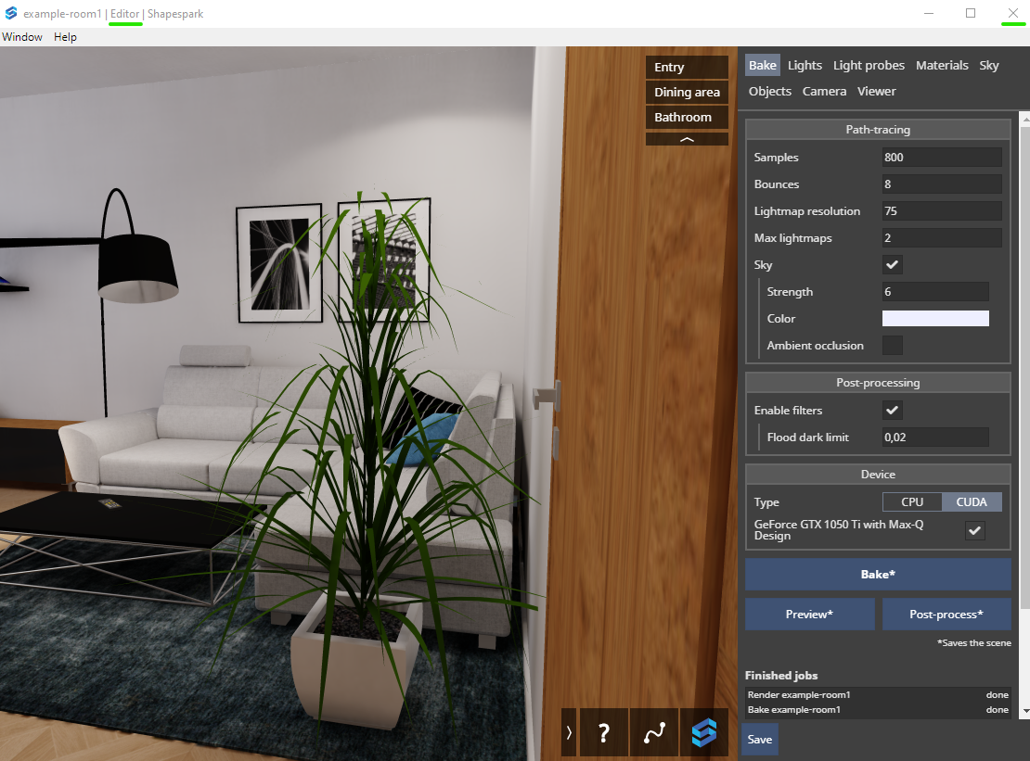Open the Sky color swatch

(x=934, y=319)
